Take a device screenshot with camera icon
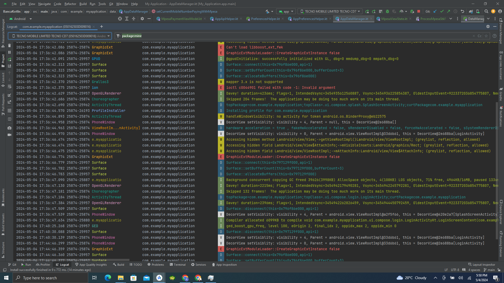This screenshot has width=504, height=283. pyautogui.click(x=9, y=128)
